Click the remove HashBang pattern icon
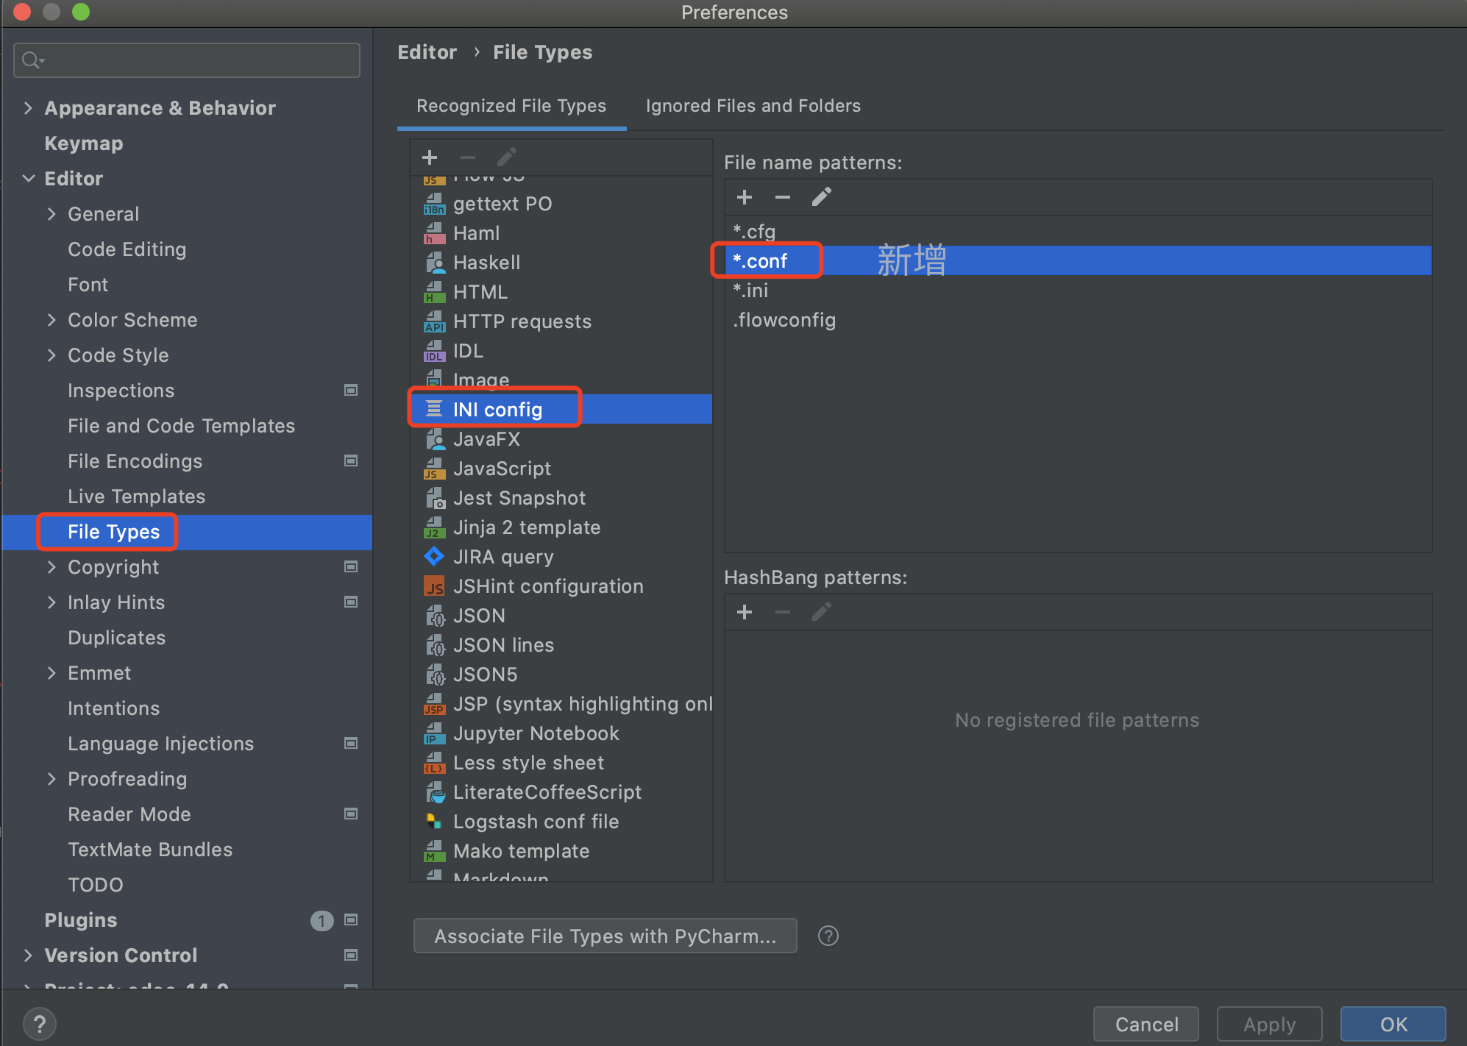 point(782,611)
